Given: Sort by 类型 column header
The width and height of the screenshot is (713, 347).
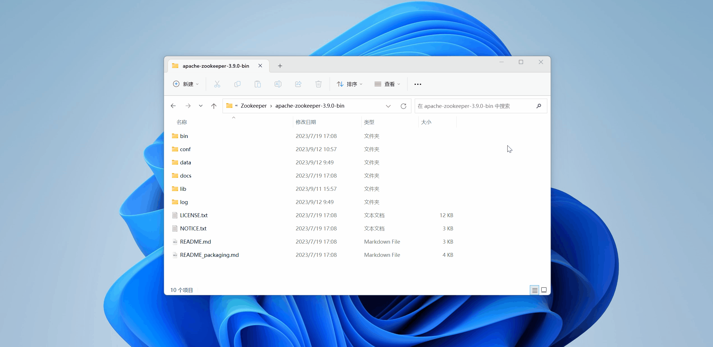Looking at the screenshot, I should point(369,122).
